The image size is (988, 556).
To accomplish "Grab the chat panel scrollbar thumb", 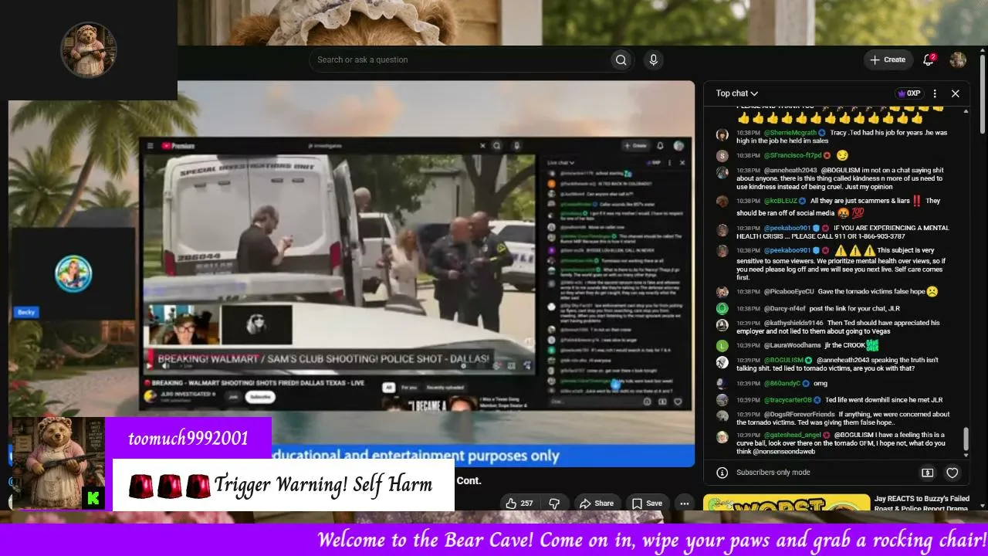I will (x=965, y=439).
